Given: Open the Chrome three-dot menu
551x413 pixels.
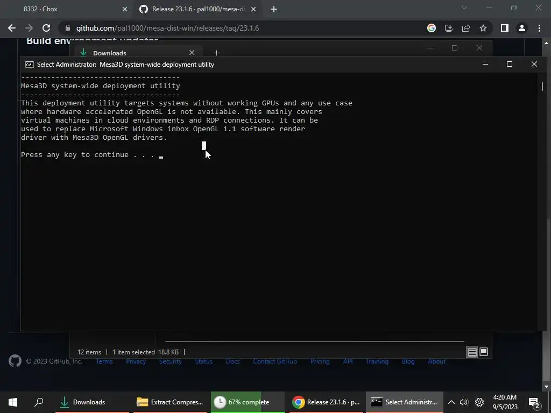Looking at the screenshot, I should [x=539, y=28].
